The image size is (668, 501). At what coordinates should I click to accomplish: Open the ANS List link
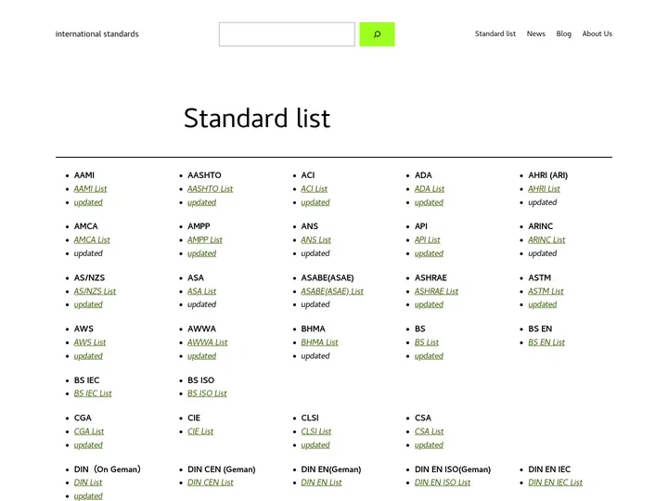[x=315, y=240]
